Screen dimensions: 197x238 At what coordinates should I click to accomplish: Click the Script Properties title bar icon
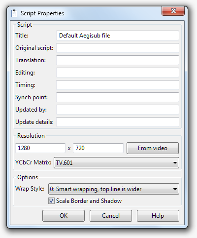pos(14,13)
